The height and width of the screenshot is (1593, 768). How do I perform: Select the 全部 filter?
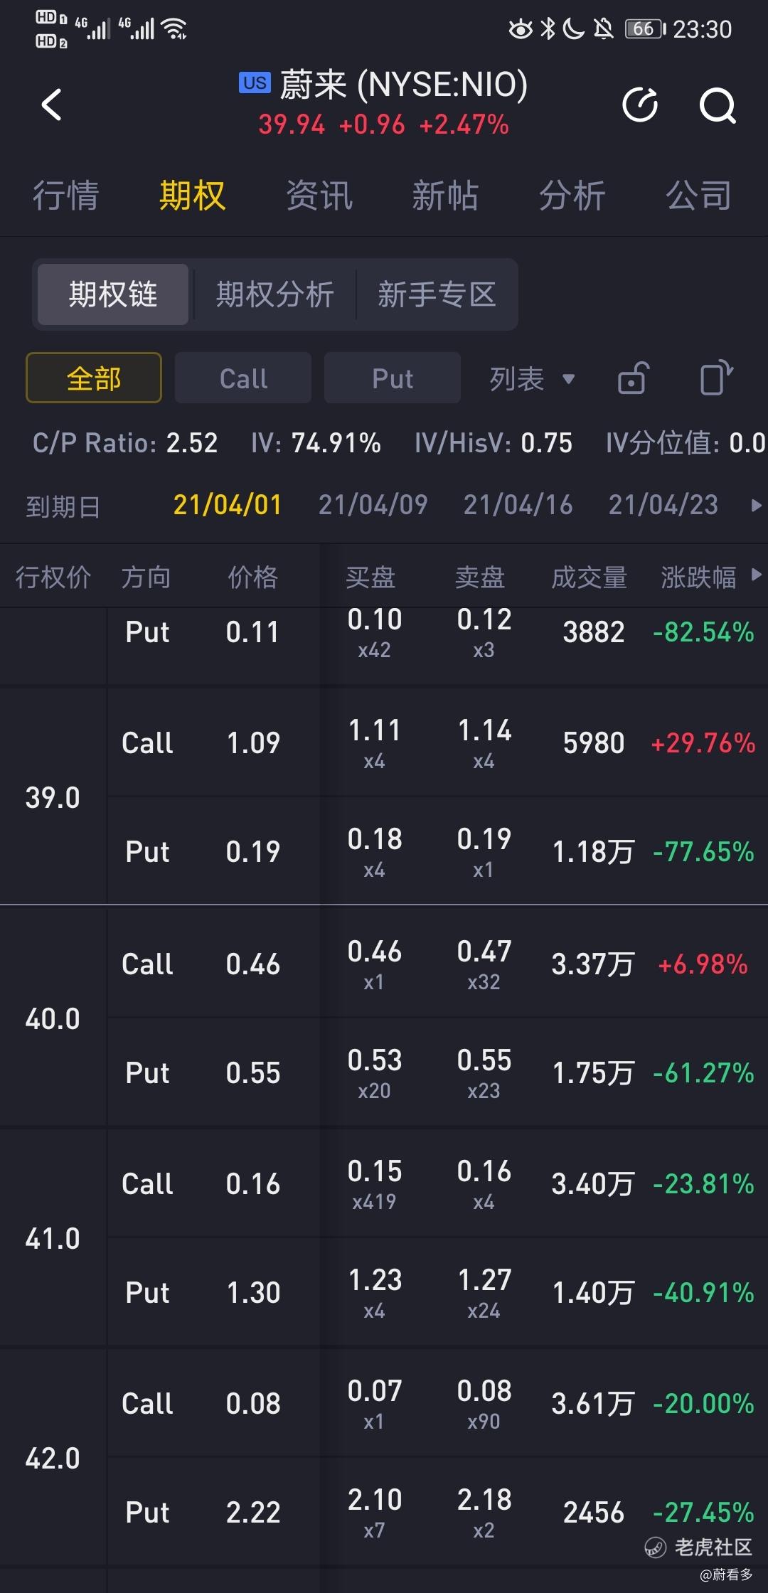pos(94,378)
